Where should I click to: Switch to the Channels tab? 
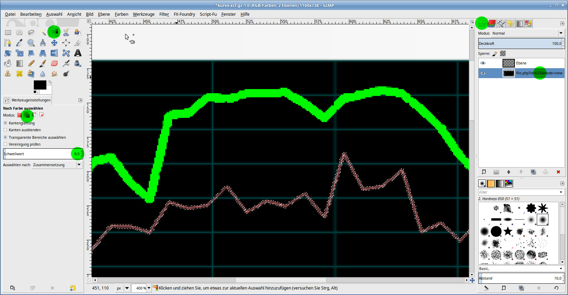coord(492,23)
